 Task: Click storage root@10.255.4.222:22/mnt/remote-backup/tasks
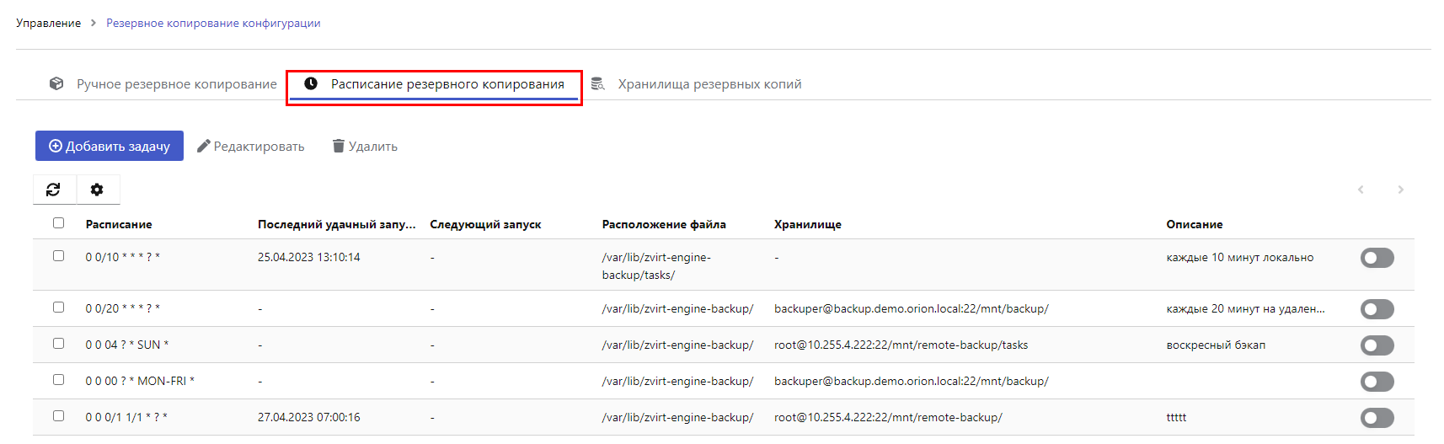tap(901, 345)
